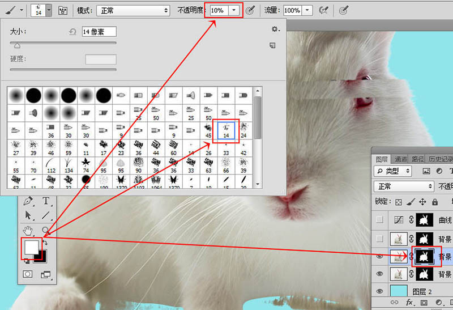
Task: Click the brush preset gear settings icon
Action: coord(275,29)
